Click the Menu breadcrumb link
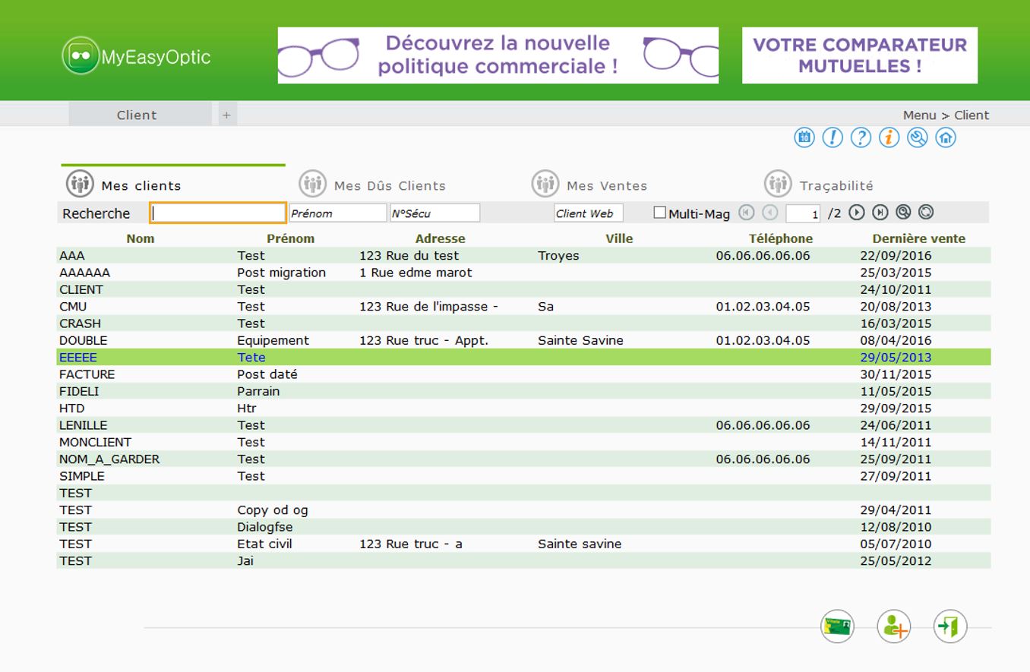The image size is (1030, 672). pos(919,115)
